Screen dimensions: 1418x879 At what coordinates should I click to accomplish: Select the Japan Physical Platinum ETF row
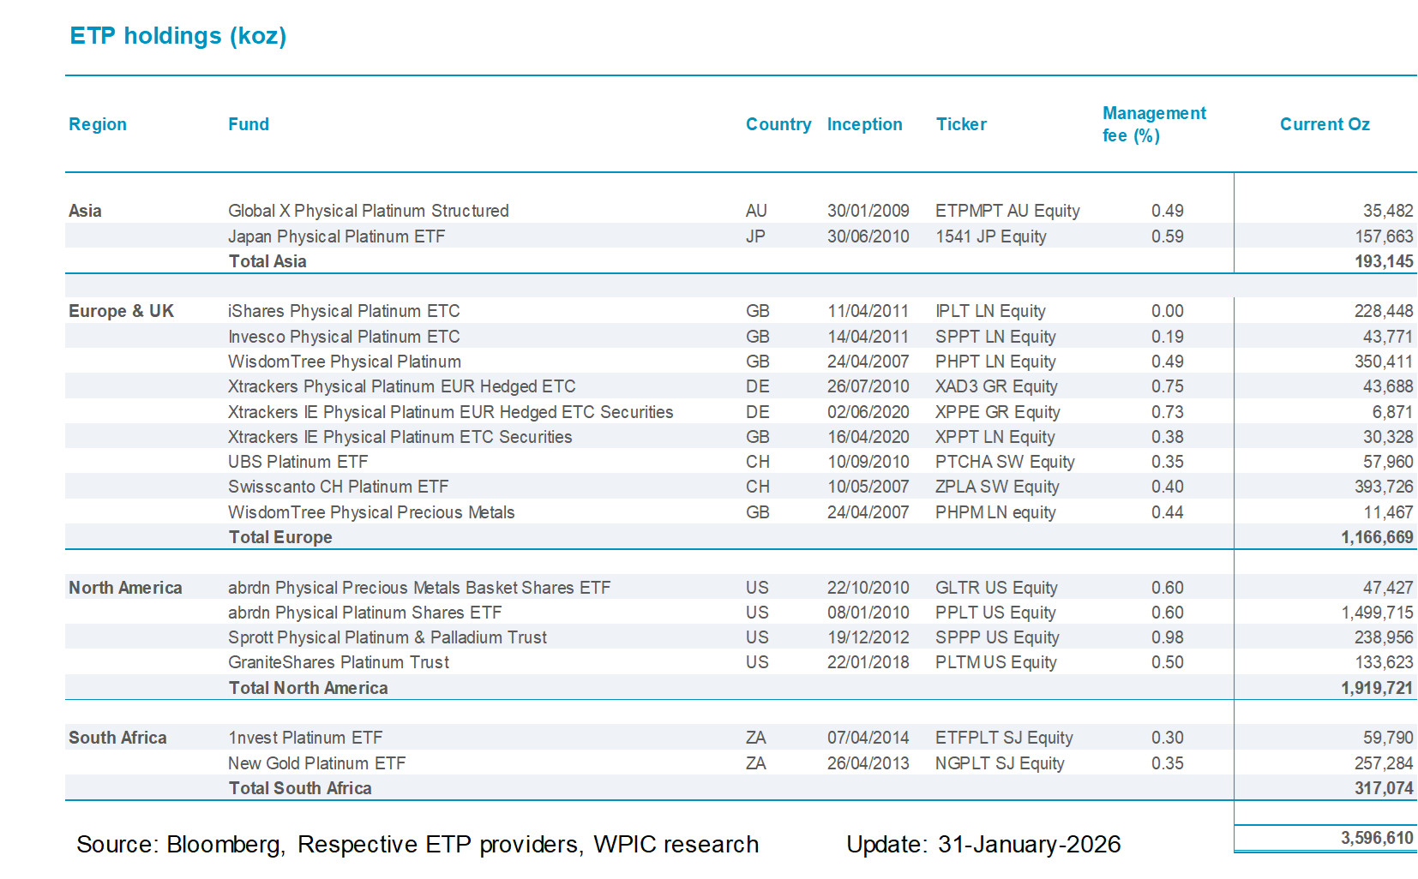[336, 236]
